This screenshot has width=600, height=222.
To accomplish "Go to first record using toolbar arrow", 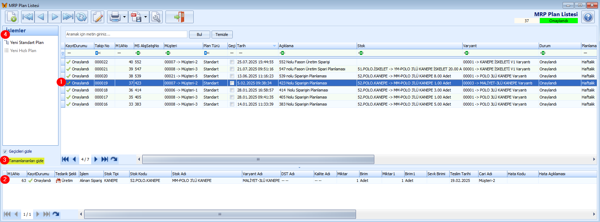I will [x=27, y=17].
